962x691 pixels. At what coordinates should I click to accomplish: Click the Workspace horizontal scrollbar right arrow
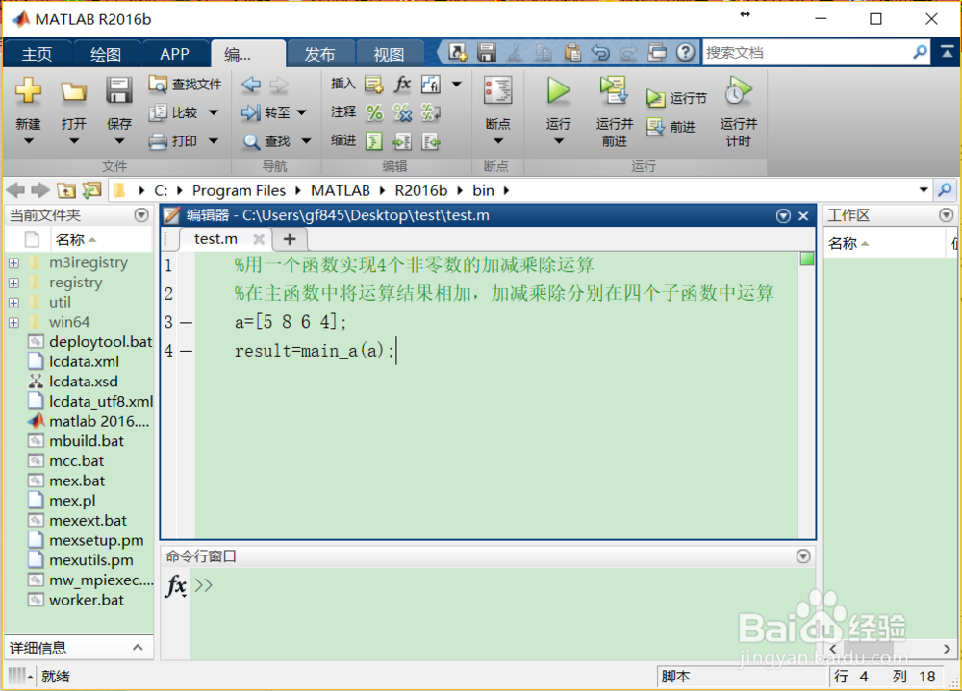click(x=947, y=648)
